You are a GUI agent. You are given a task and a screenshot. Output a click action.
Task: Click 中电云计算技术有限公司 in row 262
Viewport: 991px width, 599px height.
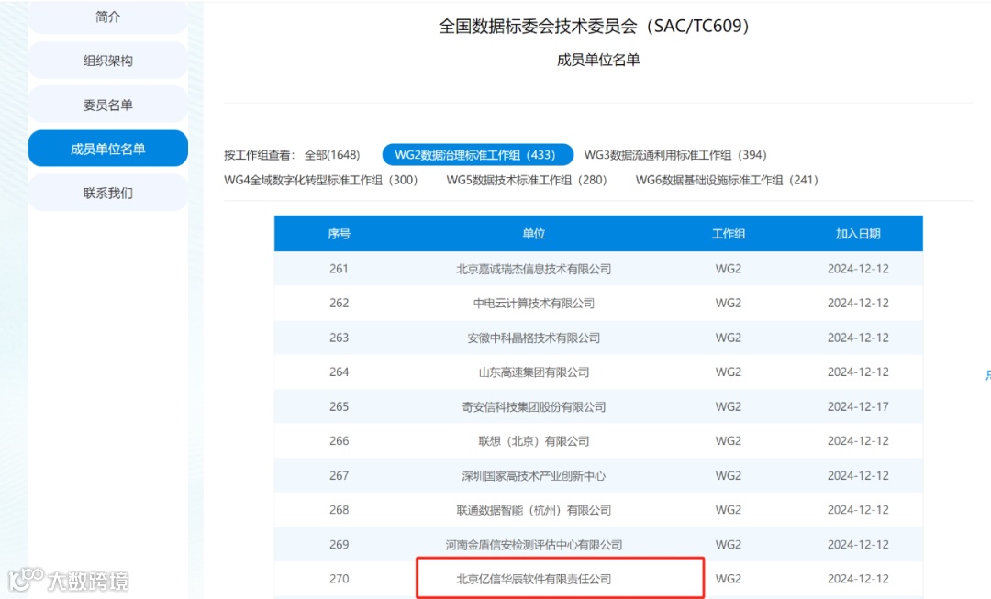[533, 304]
